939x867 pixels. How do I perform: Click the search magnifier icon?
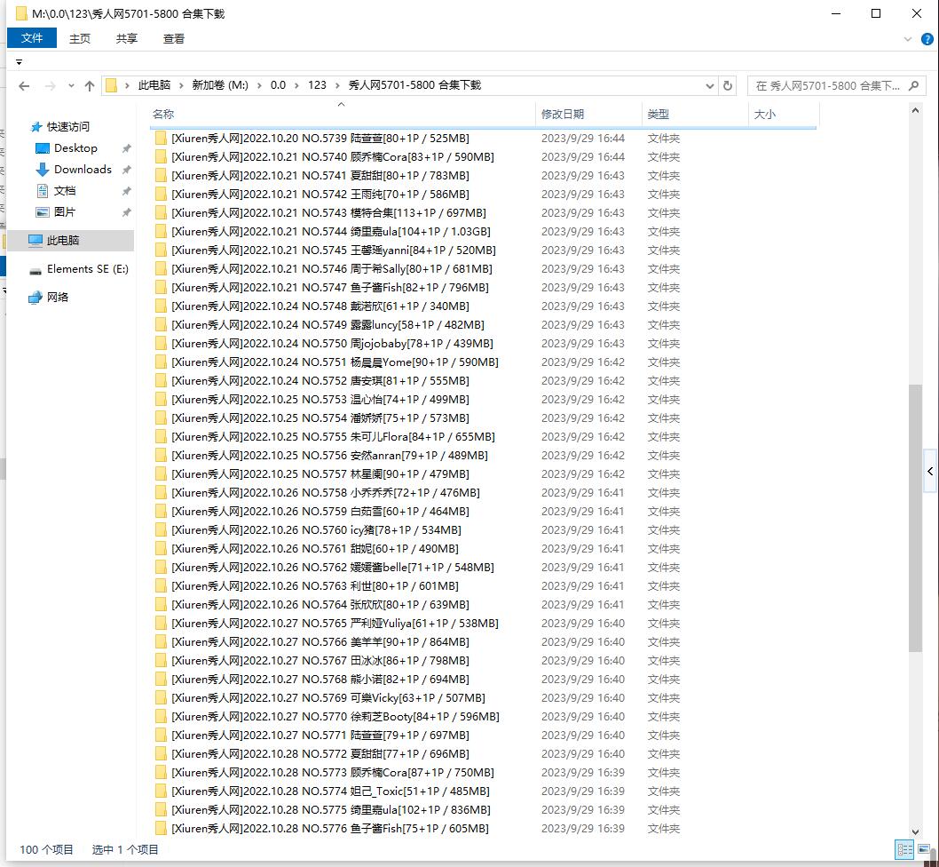point(914,86)
